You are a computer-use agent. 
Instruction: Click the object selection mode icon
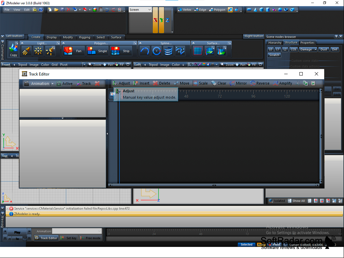tap(230, 10)
